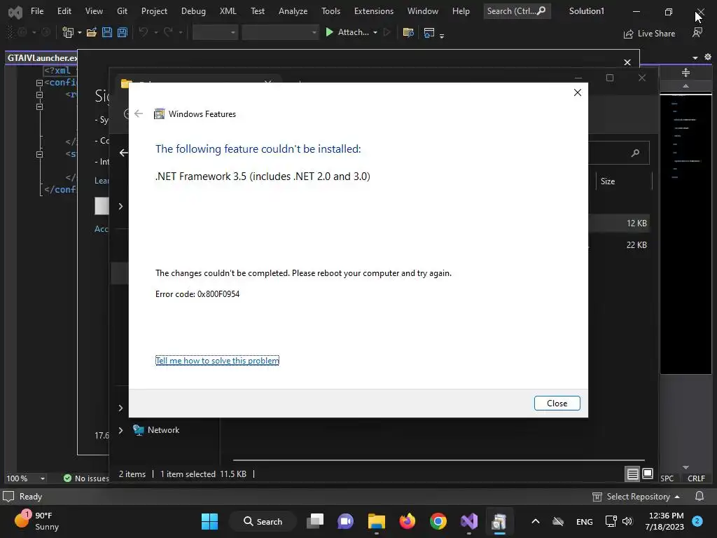The image size is (717, 538).
Task: Click the back arrow in Explorer window
Action: click(123, 153)
